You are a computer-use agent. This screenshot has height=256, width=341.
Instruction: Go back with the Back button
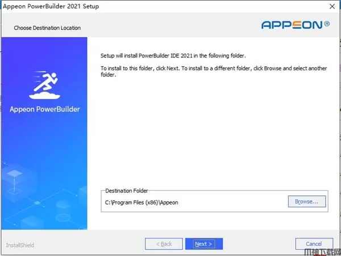click(x=164, y=244)
